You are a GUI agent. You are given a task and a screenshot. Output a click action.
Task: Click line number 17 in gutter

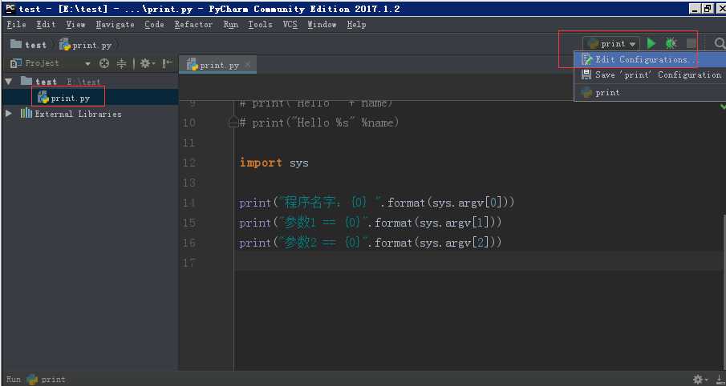[189, 263]
